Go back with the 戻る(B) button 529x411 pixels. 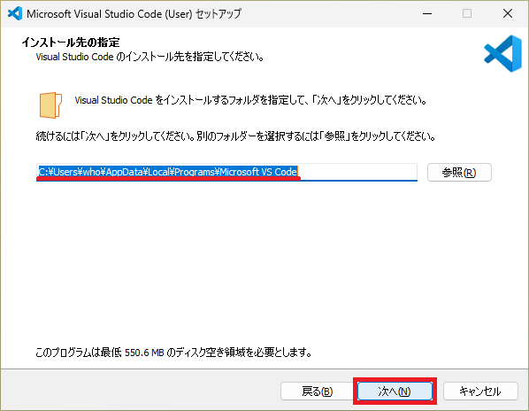click(317, 392)
